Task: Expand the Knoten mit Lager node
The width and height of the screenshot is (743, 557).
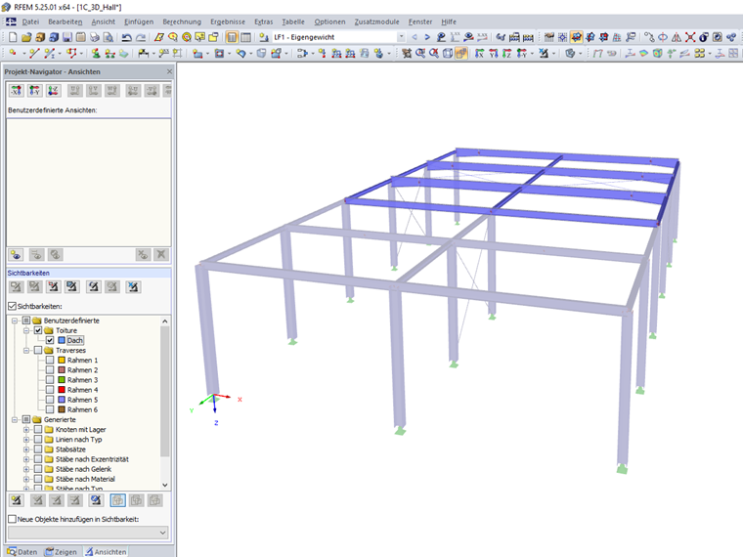Action: tap(26, 430)
